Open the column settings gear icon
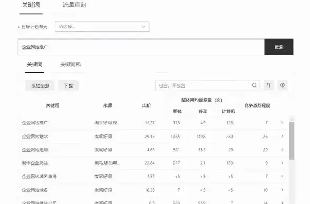 tap(283, 85)
